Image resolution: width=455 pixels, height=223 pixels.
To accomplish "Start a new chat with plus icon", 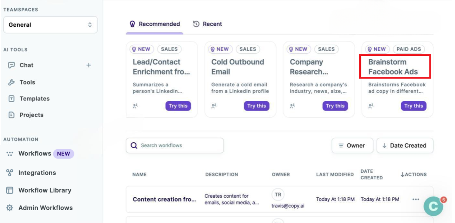I will pyautogui.click(x=89, y=65).
